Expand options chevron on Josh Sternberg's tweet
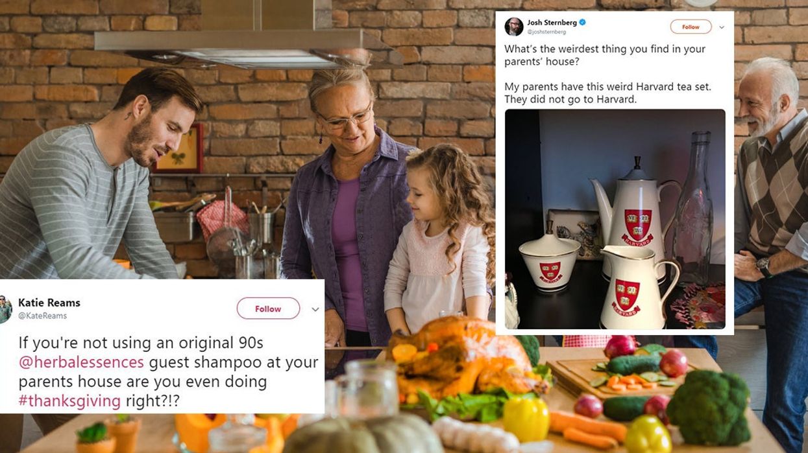This screenshot has height=453, width=808. pyautogui.click(x=721, y=27)
